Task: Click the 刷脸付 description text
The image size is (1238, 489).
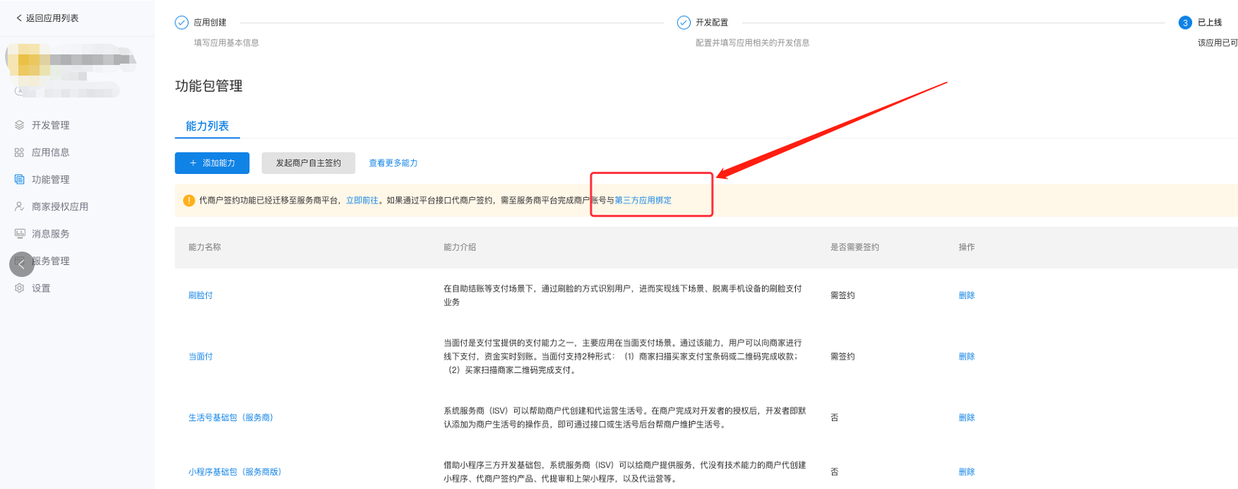Action: click(623, 295)
